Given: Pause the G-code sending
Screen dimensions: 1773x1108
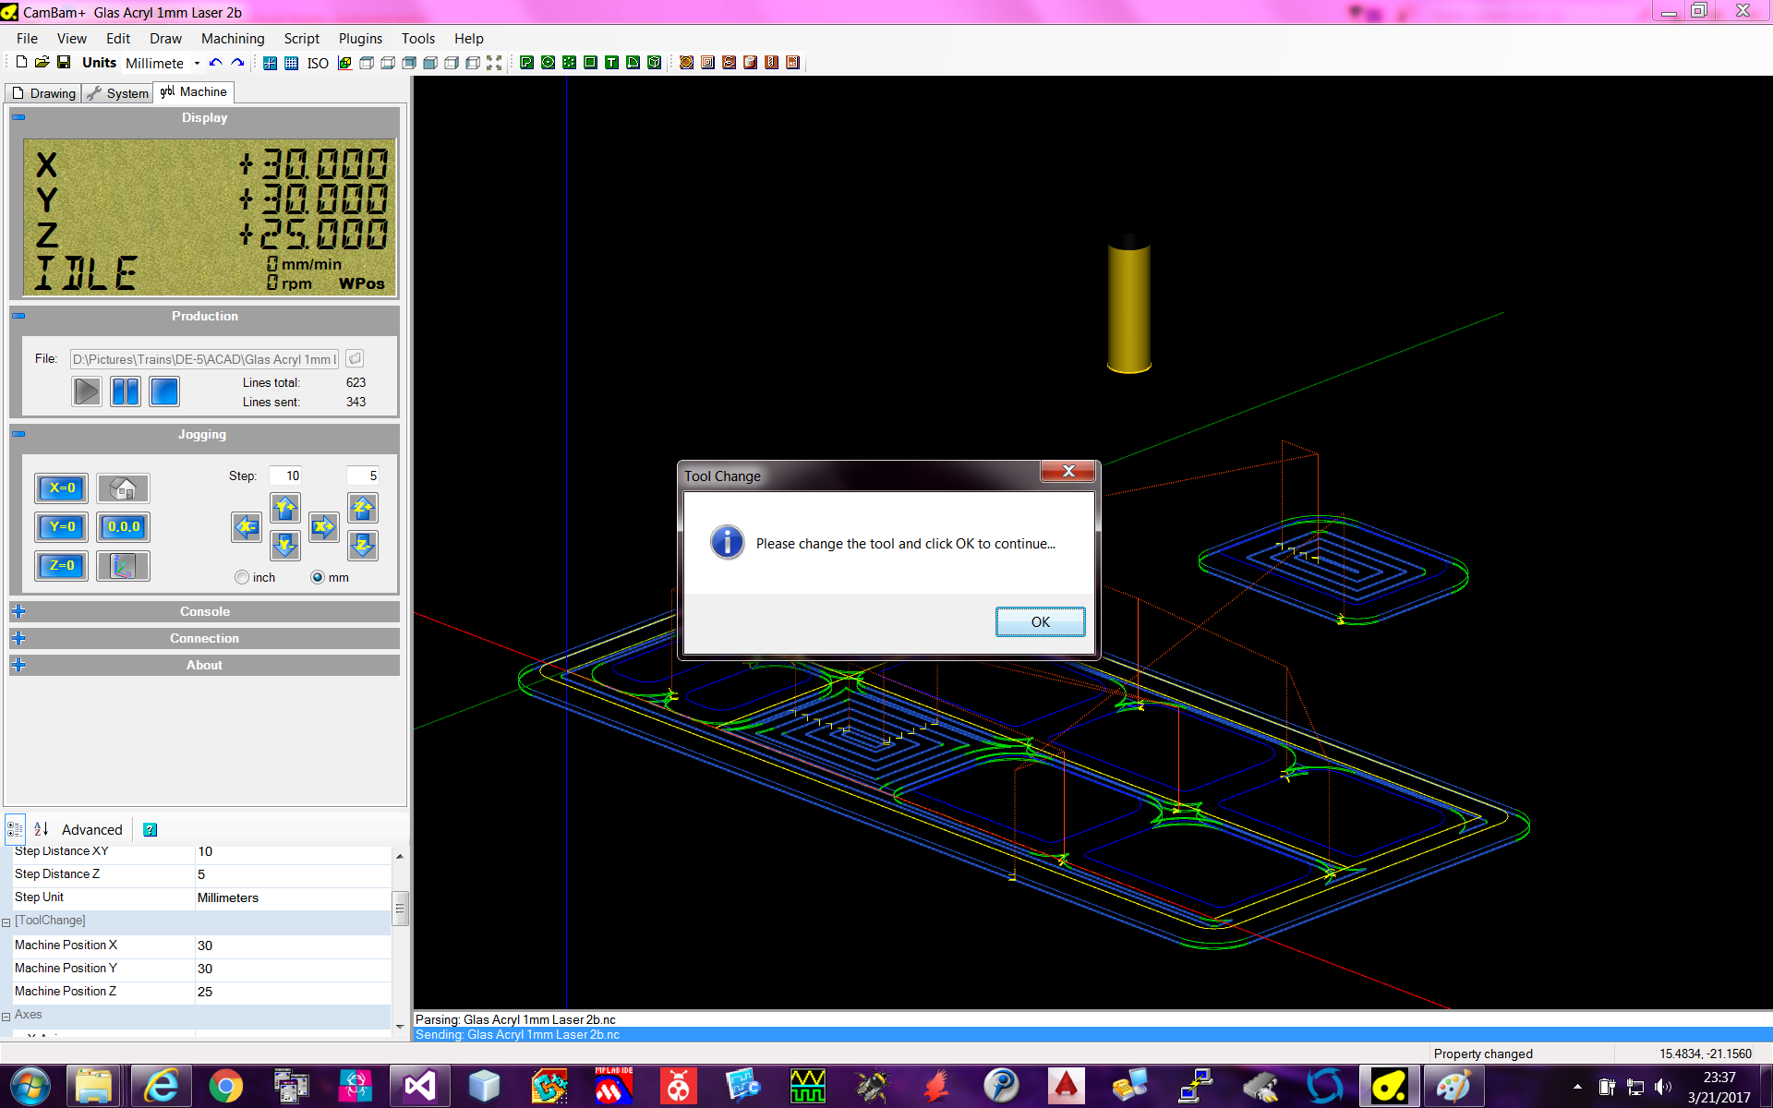Looking at the screenshot, I should (x=126, y=391).
